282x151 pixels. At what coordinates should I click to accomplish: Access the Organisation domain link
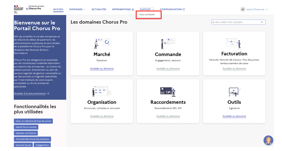tap(102, 116)
